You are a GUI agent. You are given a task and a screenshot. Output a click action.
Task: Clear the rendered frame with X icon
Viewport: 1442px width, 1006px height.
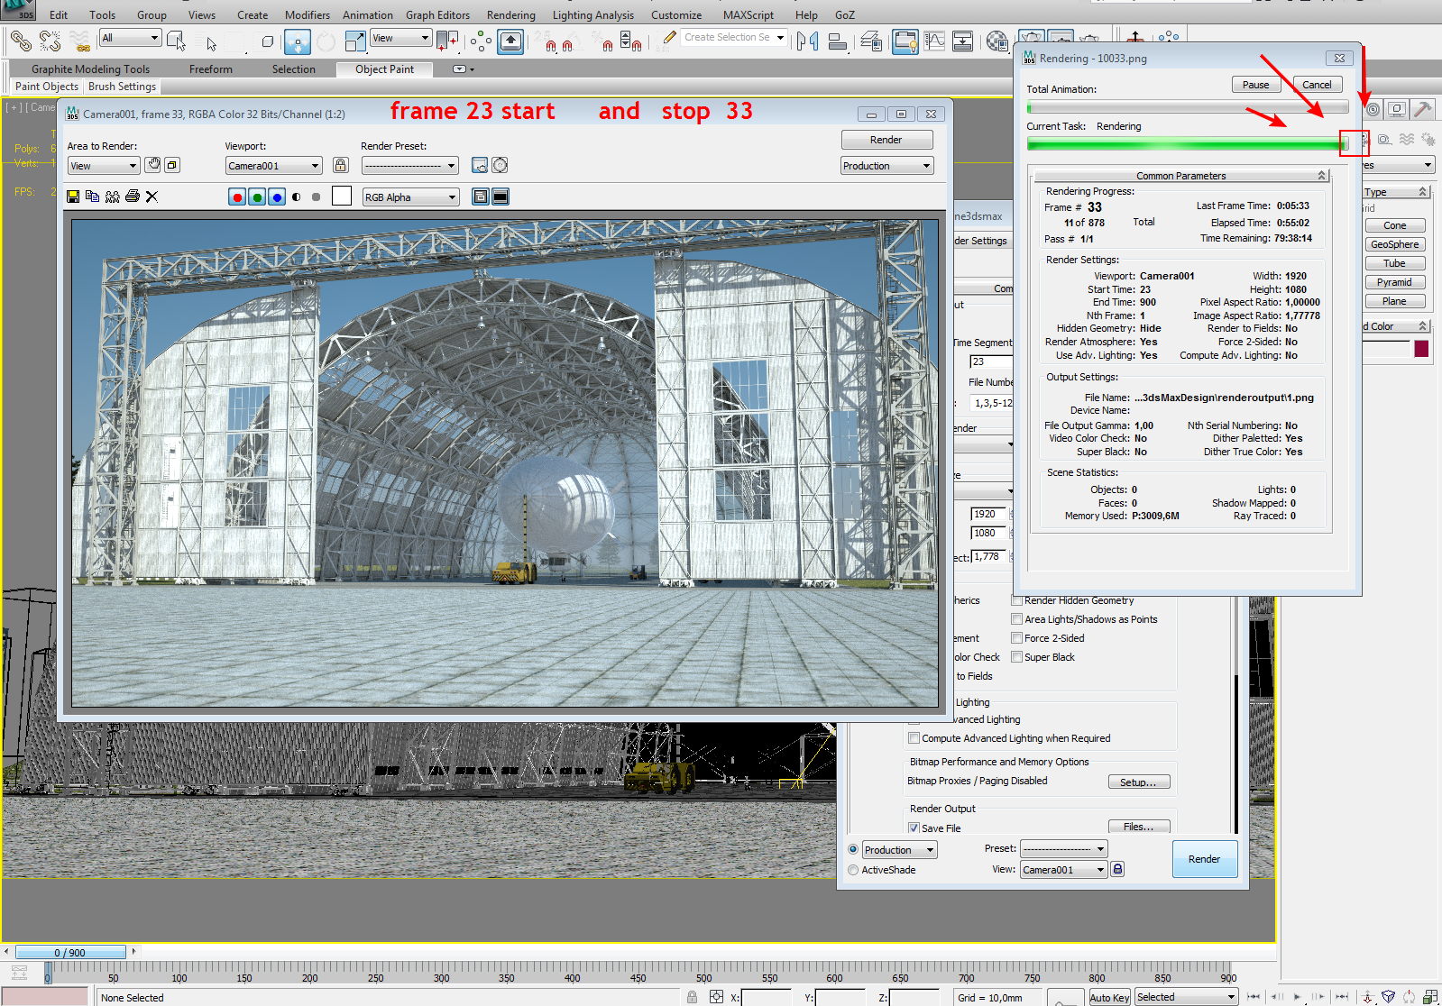click(152, 197)
